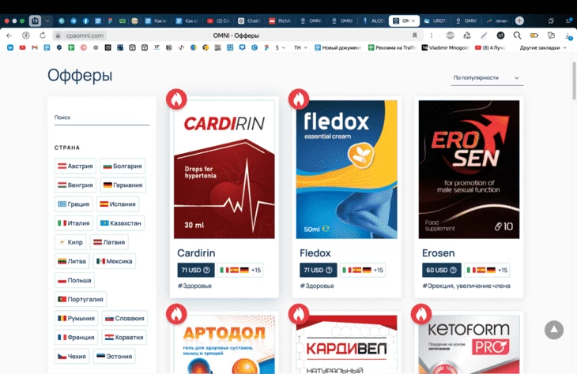The height and width of the screenshot is (374, 577).
Task: Switch to the RichA tab
Action: (x=281, y=21)
